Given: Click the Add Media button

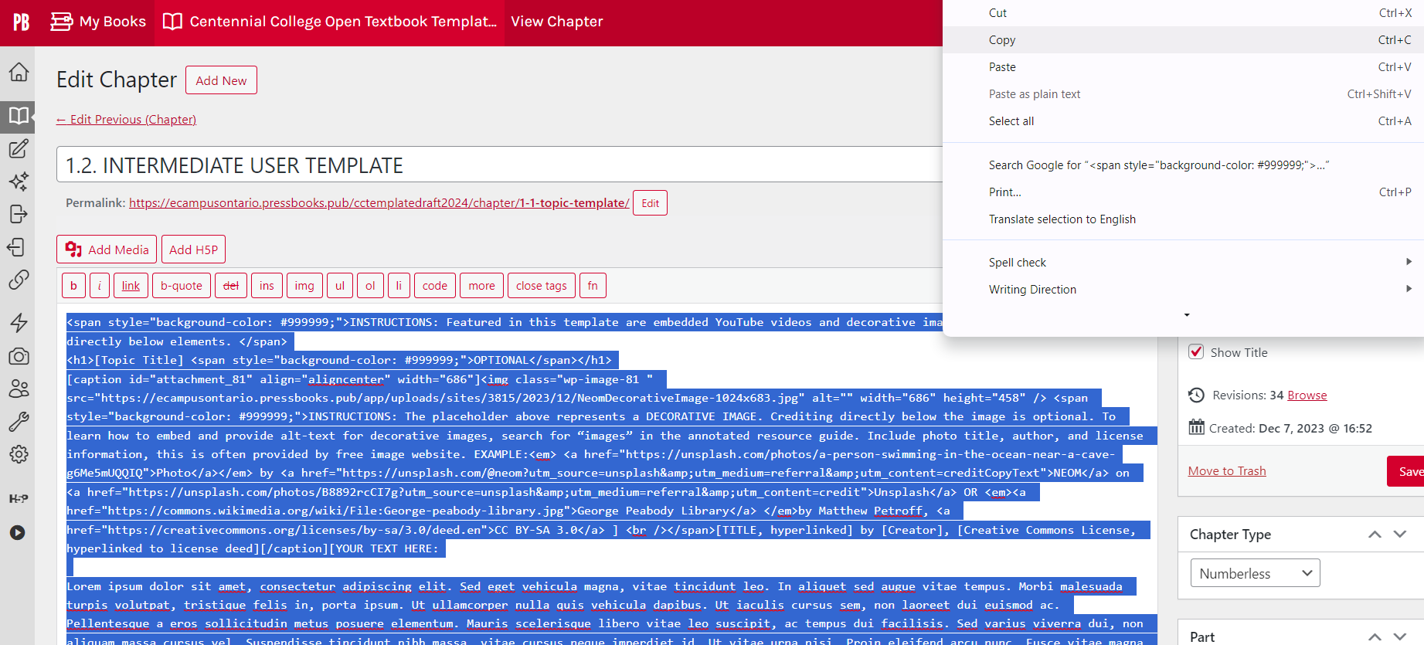Looking at the screenshot, I should [x=107, y=250].
